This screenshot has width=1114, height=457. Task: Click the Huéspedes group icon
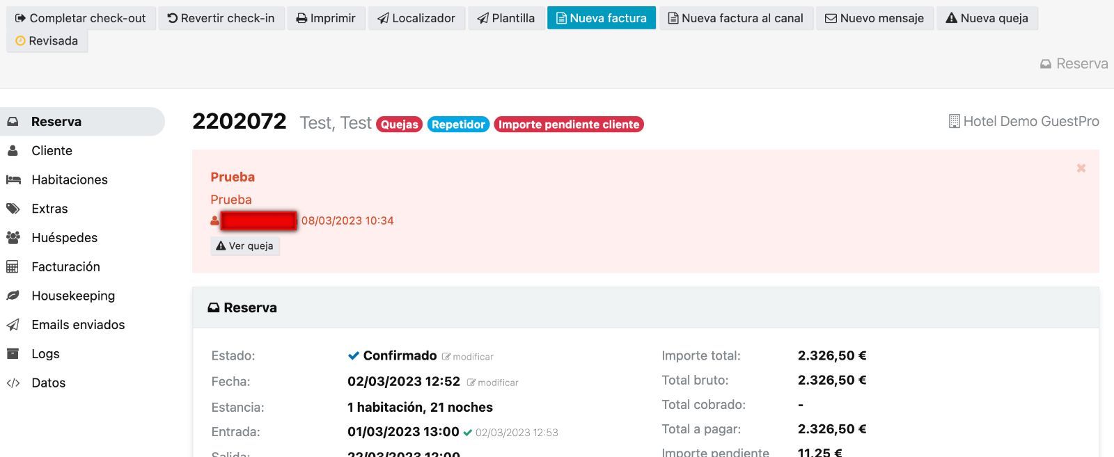13,238
